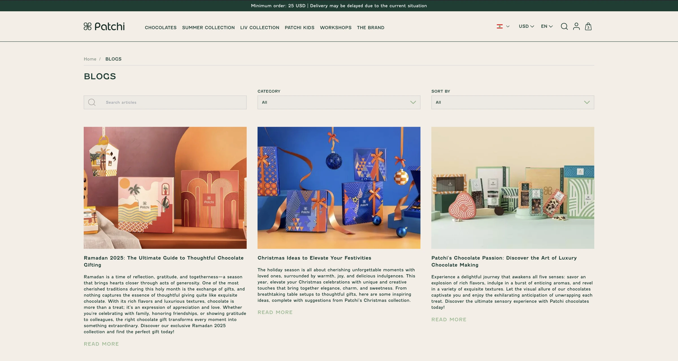Open the user account icon

[576, 27]
